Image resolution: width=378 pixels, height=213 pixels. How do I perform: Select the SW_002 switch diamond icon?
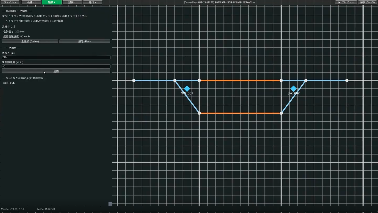pos(293,89)
